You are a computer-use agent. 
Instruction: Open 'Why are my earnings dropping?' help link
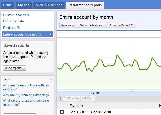click(x=26, y=95)
